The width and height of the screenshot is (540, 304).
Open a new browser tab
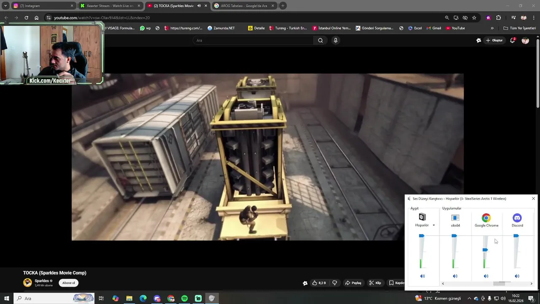(x=283, y=6)
